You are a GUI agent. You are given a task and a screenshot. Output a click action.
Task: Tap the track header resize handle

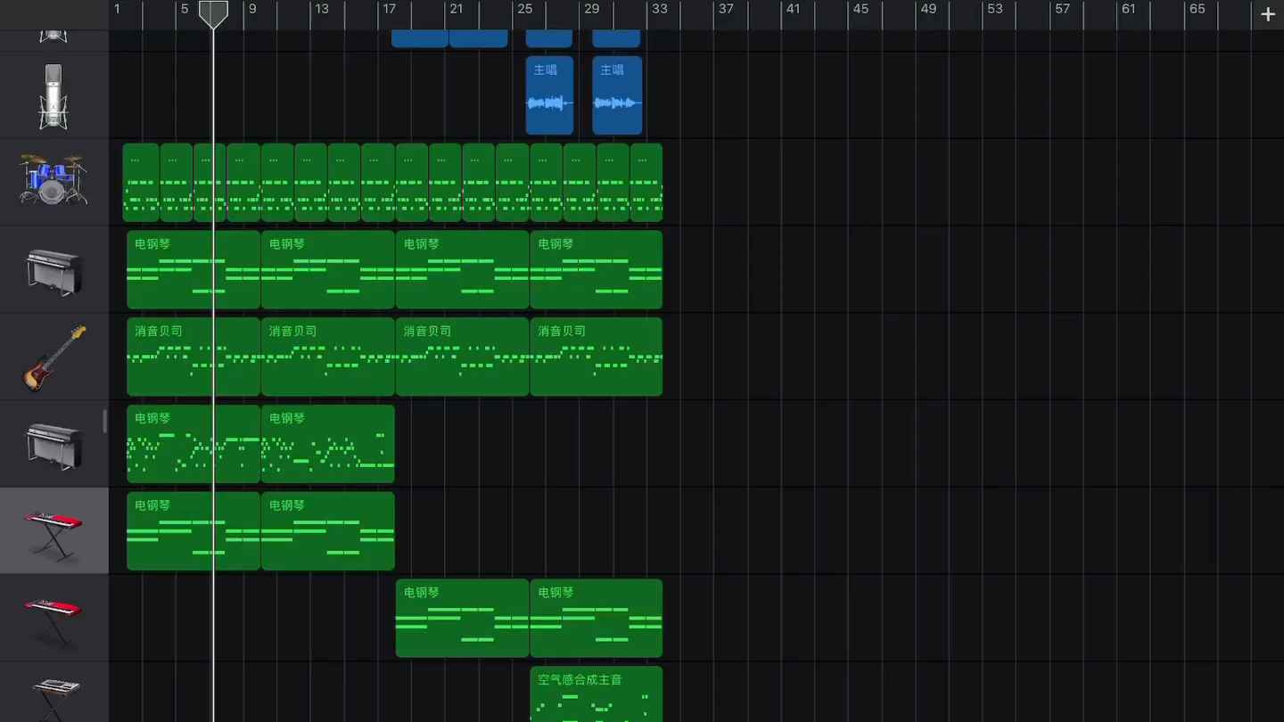point(105,422)
